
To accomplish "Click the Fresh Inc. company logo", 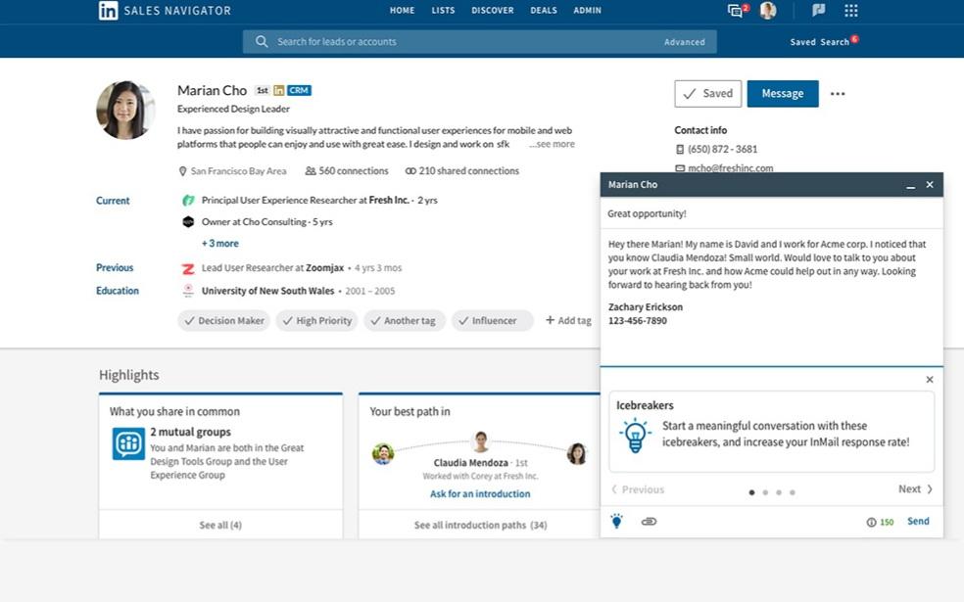I will tap(189, 201).
